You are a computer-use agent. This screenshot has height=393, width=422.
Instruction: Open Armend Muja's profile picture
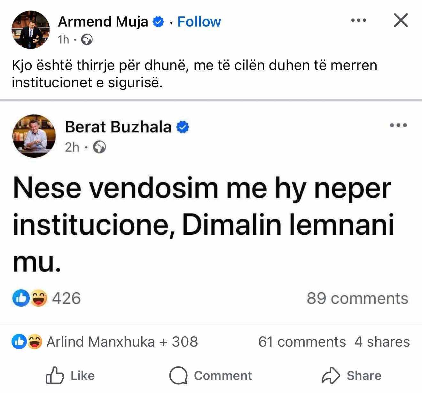tap(31, 30)
